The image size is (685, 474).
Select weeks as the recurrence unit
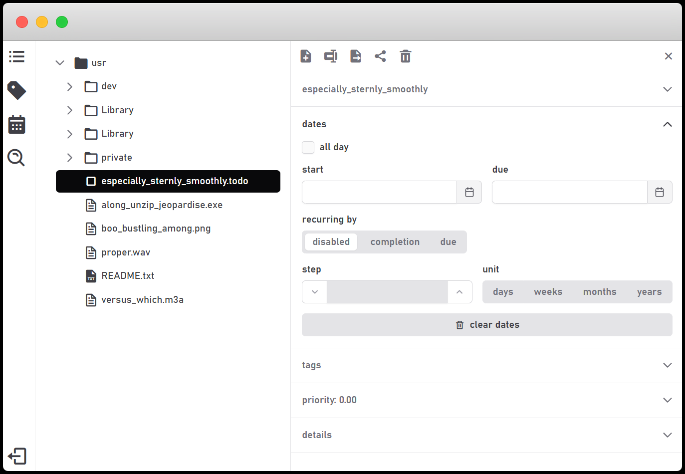[548, 291]
